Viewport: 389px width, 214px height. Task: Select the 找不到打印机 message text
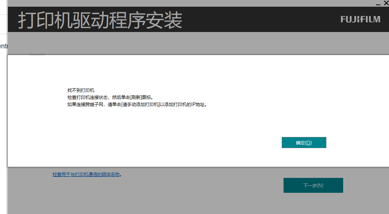pyautogui.click(x=81, y=90)
